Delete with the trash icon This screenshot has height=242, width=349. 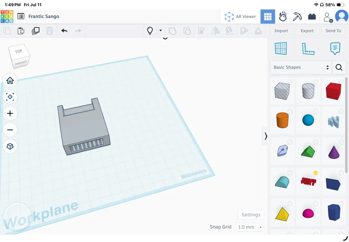click(x=50, y=31)
